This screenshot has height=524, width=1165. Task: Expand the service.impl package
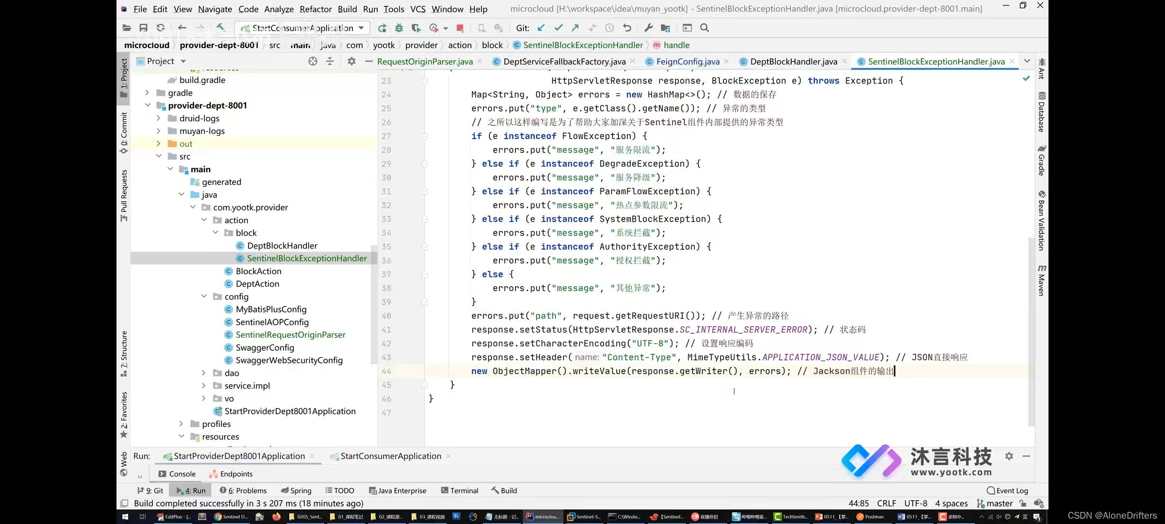[204, 386]
